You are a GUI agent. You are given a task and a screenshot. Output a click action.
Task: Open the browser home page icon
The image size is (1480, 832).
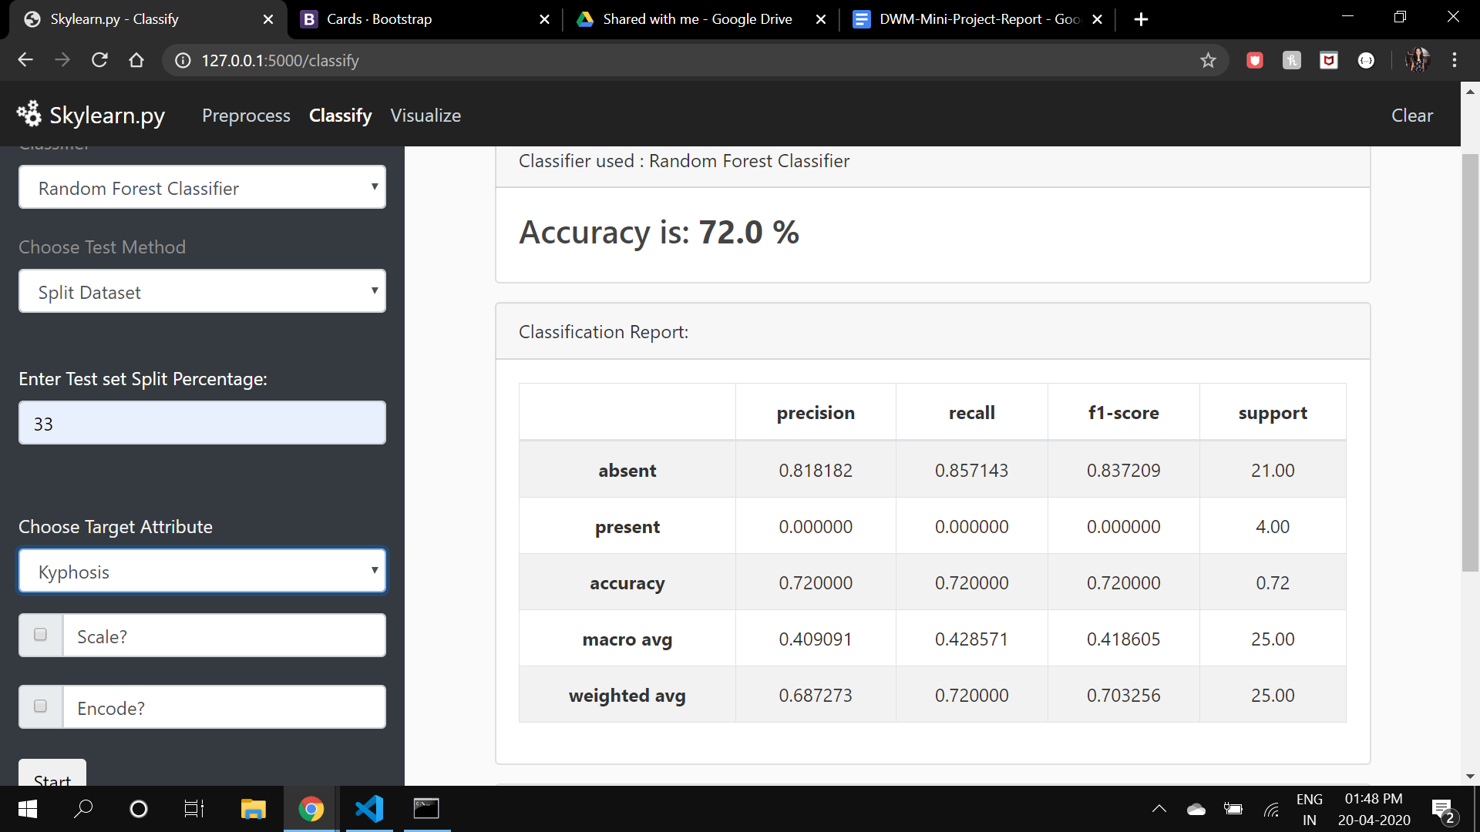tap(136, 60)
